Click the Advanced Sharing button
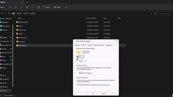This screenshot has width=173, height=97. (86, 73)
